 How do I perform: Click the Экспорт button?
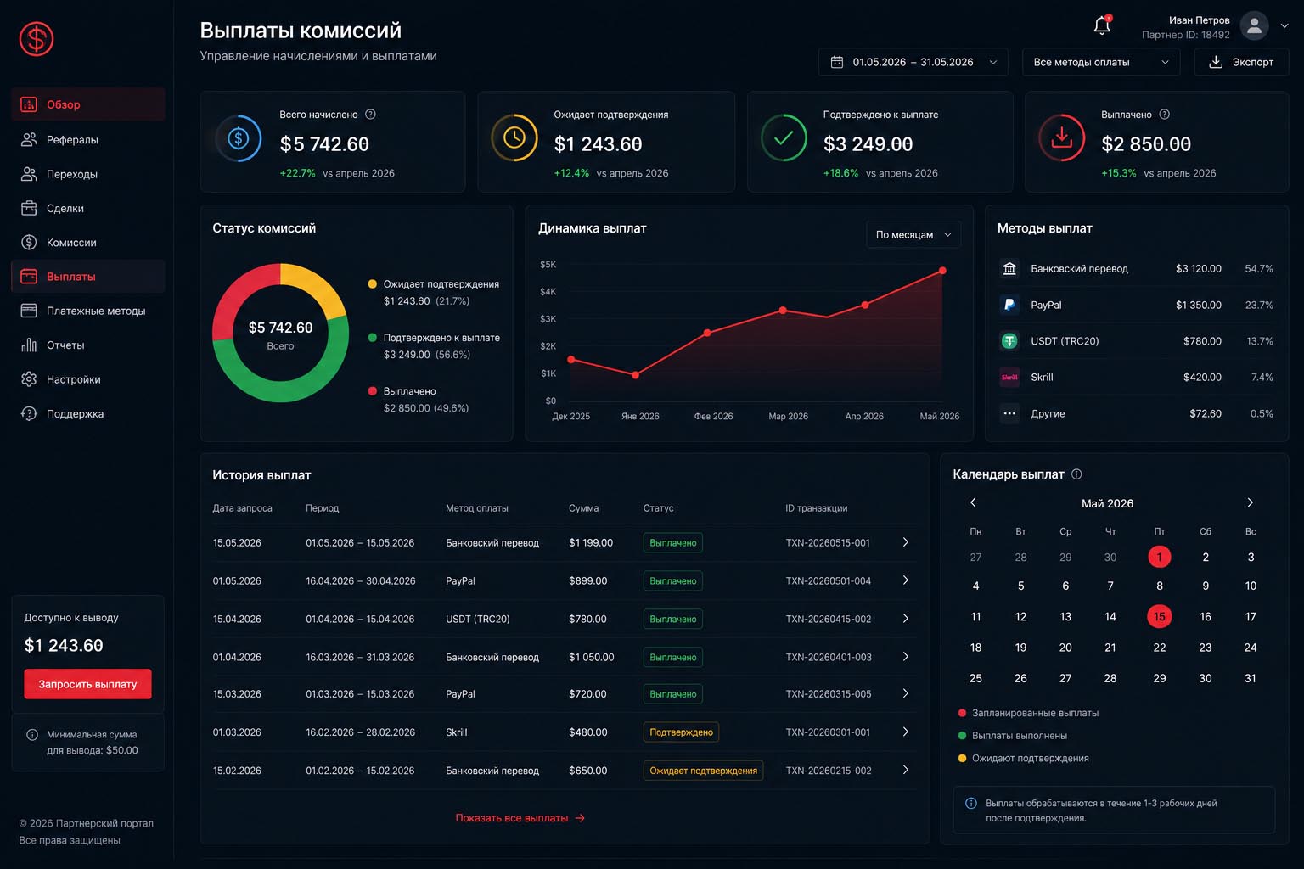[x=1241, y=62]
